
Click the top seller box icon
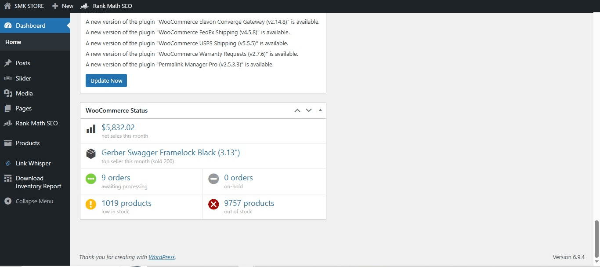point(91,154)
